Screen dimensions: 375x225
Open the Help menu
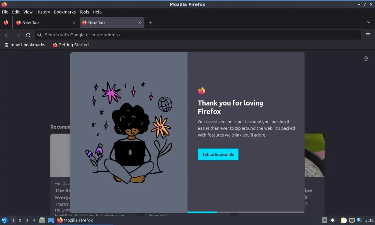pos(97,12)
